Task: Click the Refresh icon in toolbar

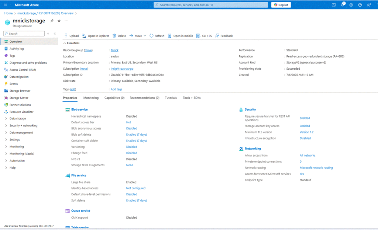Action: (x=152, y=36)
